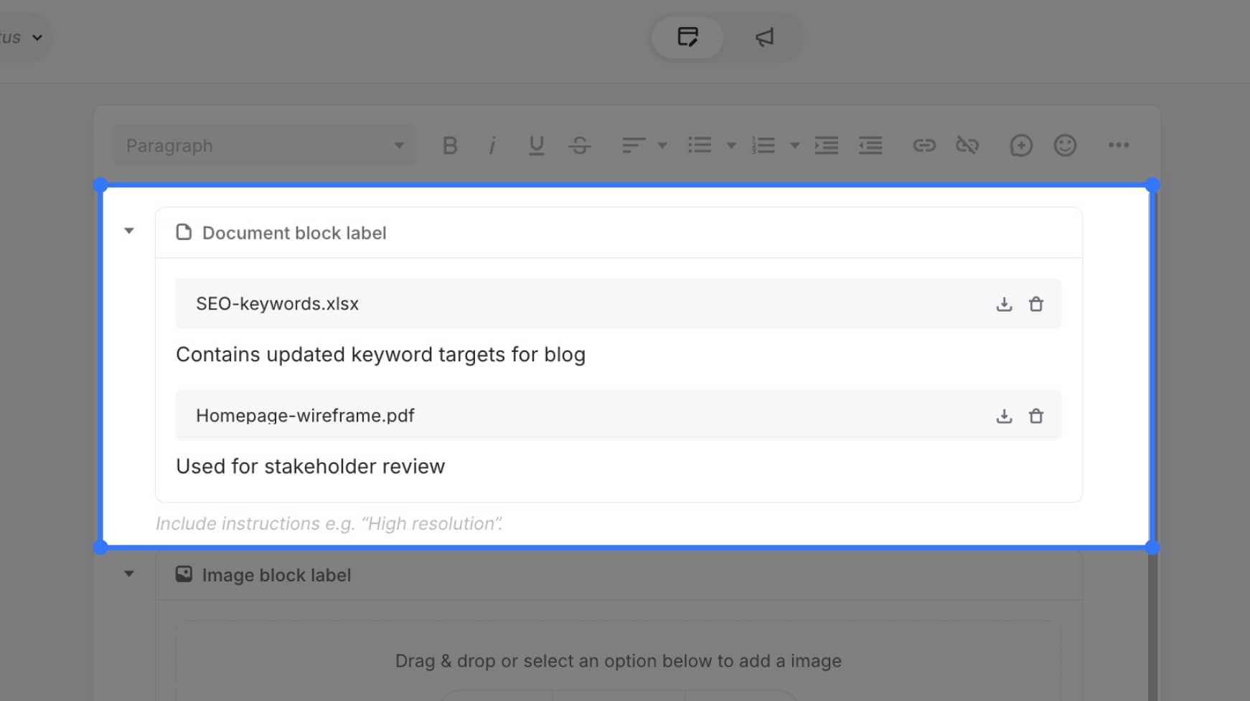Download Homepage-wireframe.pdf
Image resolution: width=1250 pixels, height=701 pixels.
(1004, 416)
